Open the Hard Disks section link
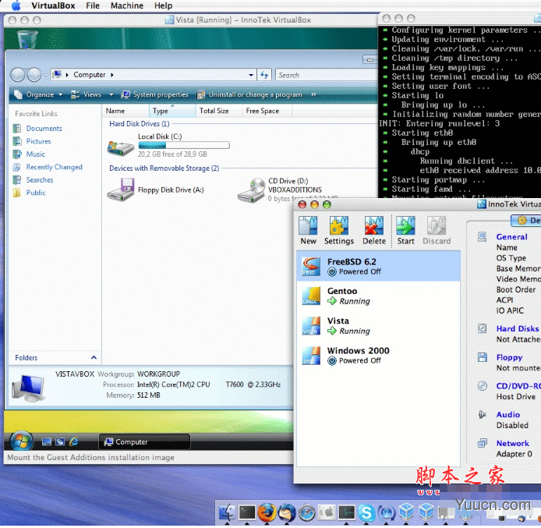The width and height of the screenshot is (541, 528). click(x=517, y=328)
